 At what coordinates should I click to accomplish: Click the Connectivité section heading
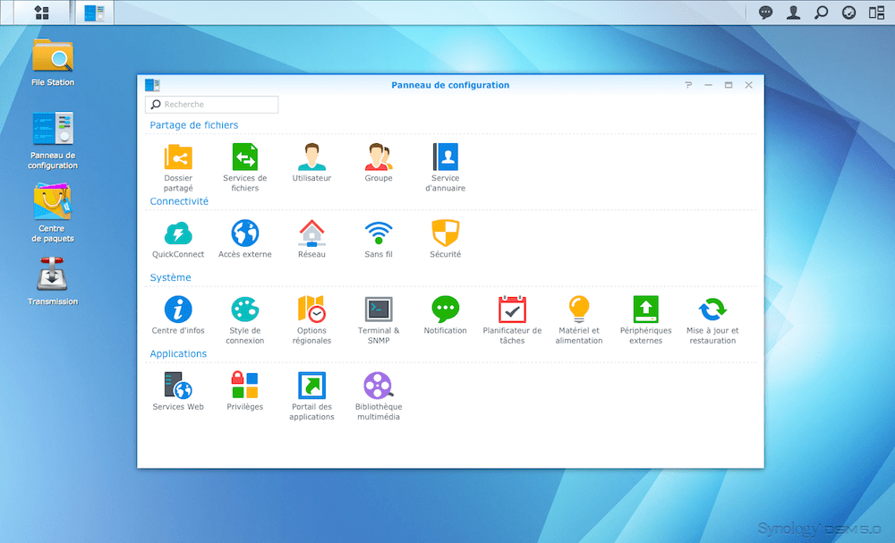coord(179,201)
